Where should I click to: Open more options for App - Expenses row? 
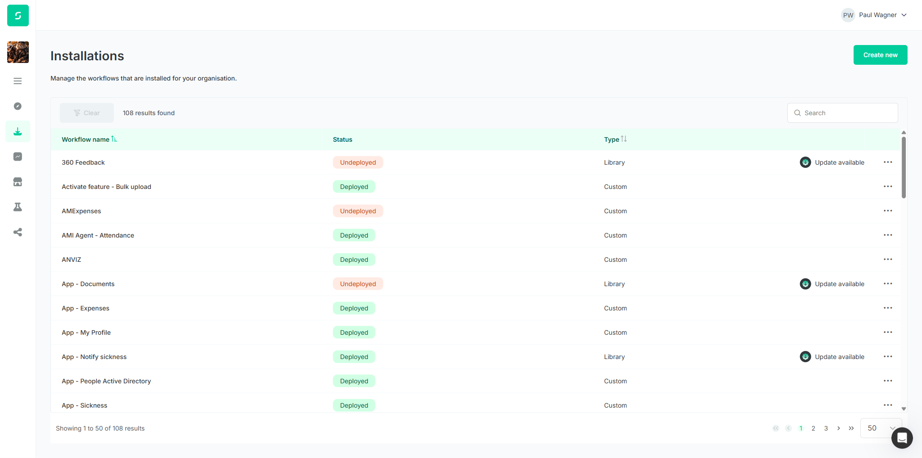point(888,308)
